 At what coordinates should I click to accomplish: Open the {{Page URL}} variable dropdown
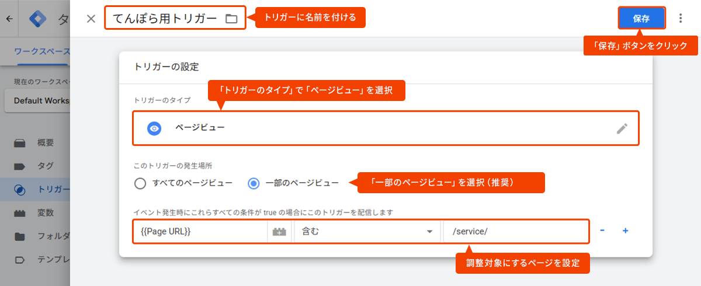point(200,231)
